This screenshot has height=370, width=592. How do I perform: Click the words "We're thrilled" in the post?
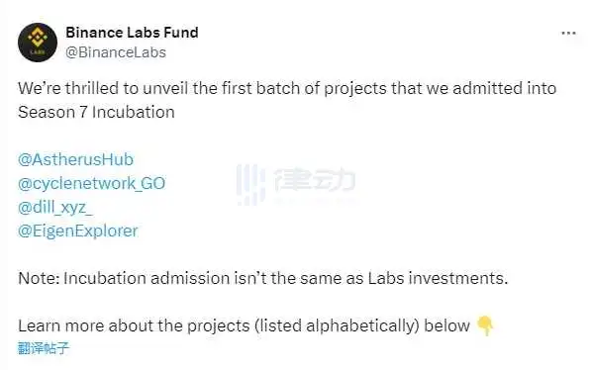click(68, 88)
